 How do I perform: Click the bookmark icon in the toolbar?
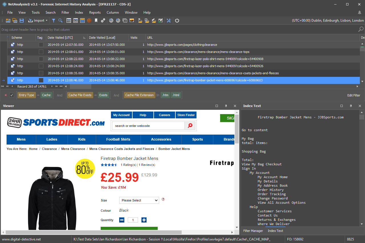(x=96, y=20)
